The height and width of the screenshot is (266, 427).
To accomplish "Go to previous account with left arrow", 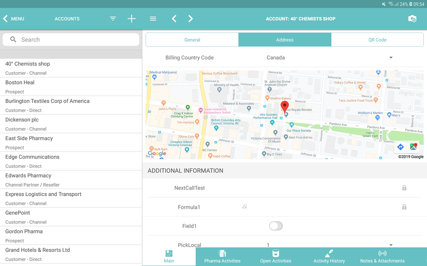I will coord(174,19).
